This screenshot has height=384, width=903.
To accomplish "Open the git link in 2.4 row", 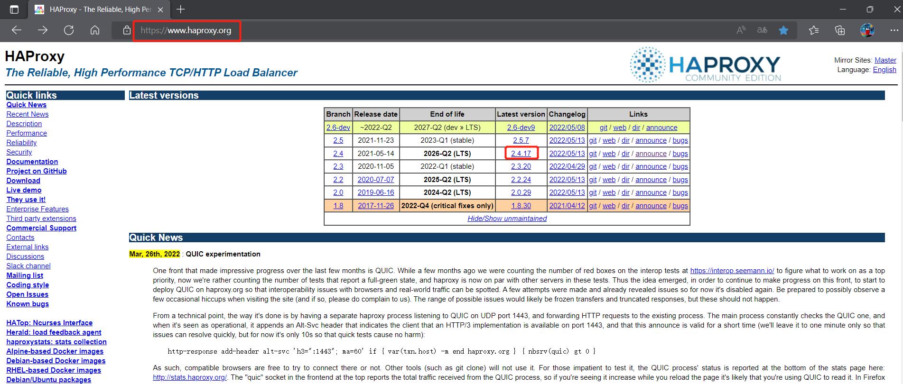I will 593,154.
